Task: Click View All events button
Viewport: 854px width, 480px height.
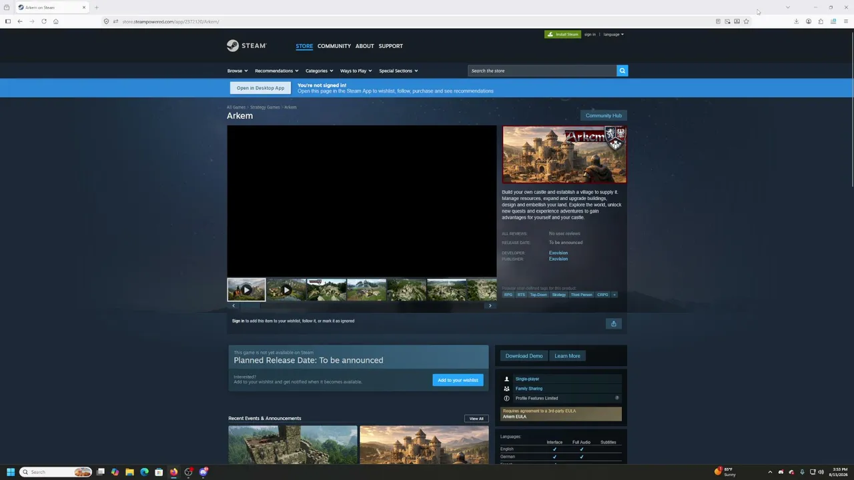Action: pyautogui.click(x=476, y=419)
